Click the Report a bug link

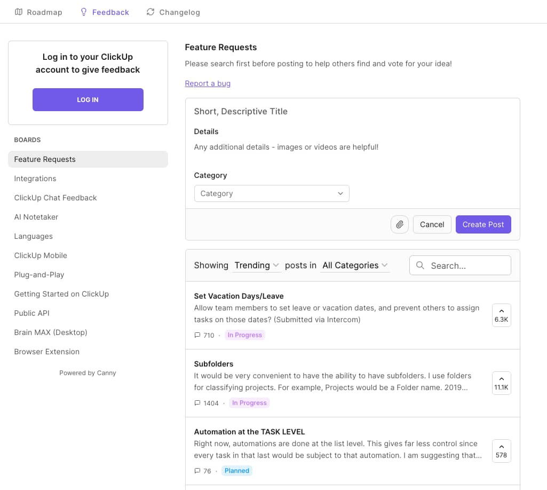(208, 83)
